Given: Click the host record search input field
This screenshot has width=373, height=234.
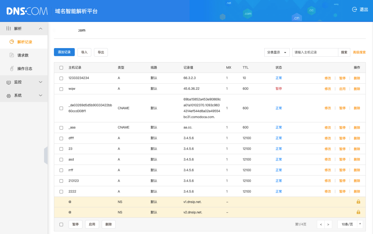Looking at the screenshot, I should point(315,52).
